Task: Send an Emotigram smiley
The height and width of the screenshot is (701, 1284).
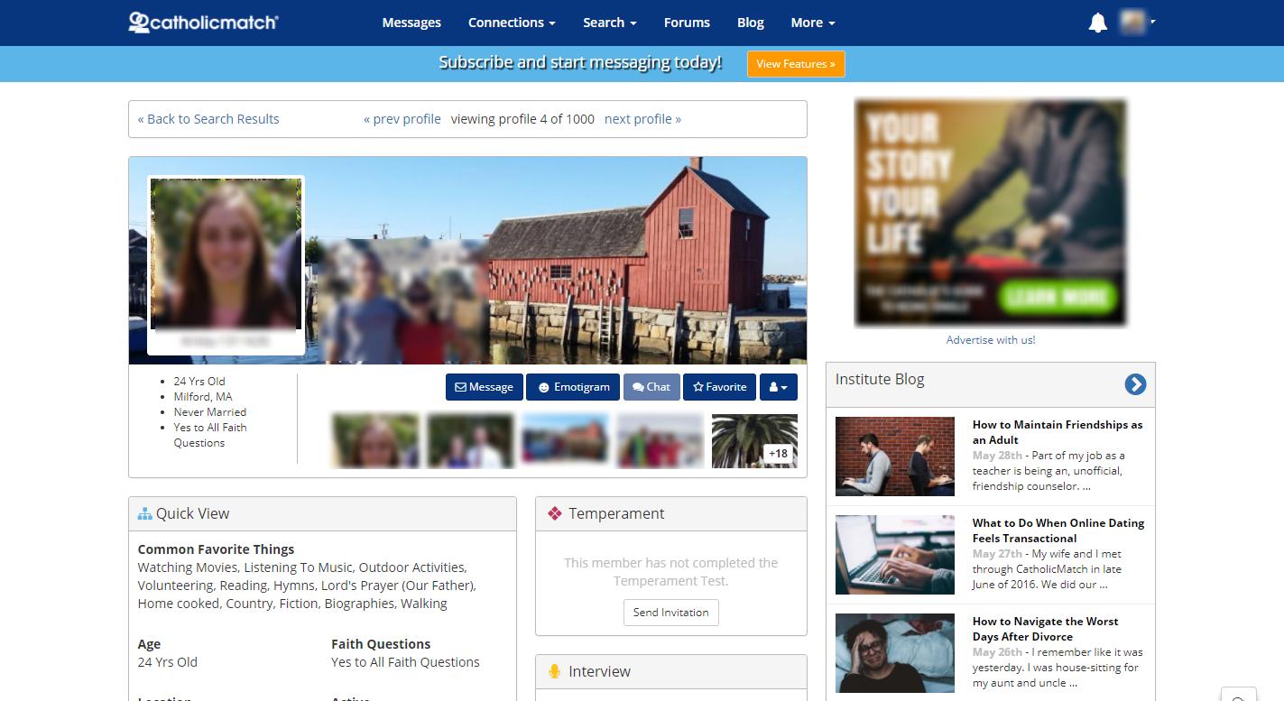Action: (573, 387)
